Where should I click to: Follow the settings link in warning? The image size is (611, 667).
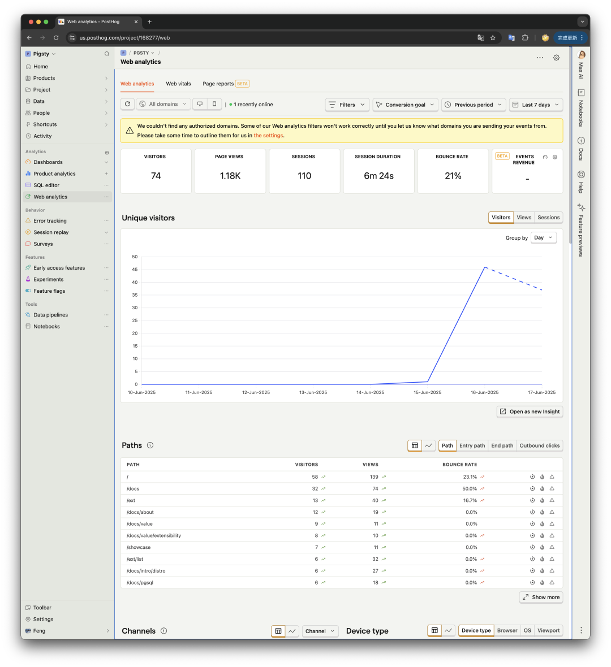pyautogui.click(x=268, y=136)
